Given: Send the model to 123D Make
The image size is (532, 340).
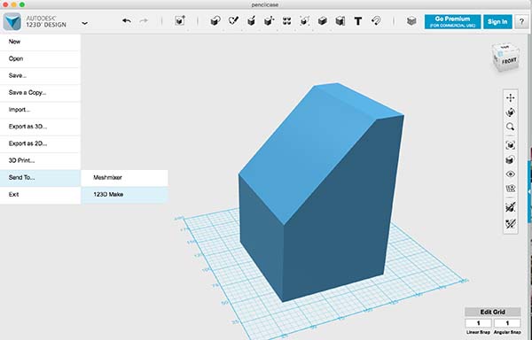Looking at the screenshot, I should [x=124, y=195].
